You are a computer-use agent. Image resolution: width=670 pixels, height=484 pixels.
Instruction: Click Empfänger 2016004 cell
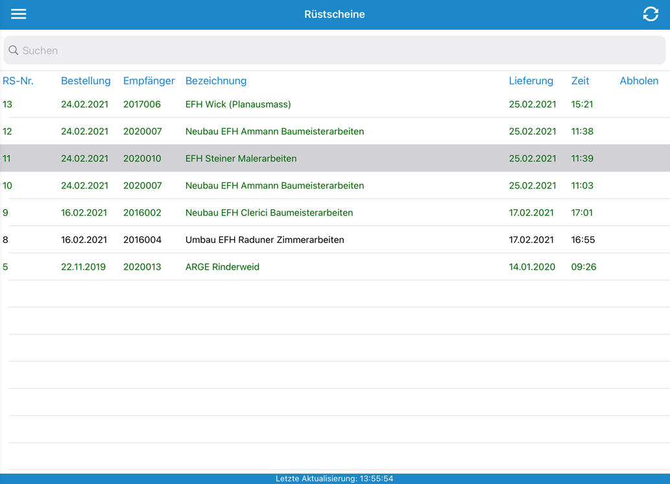click(142, 240)
